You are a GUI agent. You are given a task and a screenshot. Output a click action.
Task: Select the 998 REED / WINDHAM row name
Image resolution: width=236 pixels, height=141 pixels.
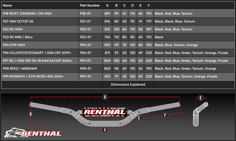[20, 69]
